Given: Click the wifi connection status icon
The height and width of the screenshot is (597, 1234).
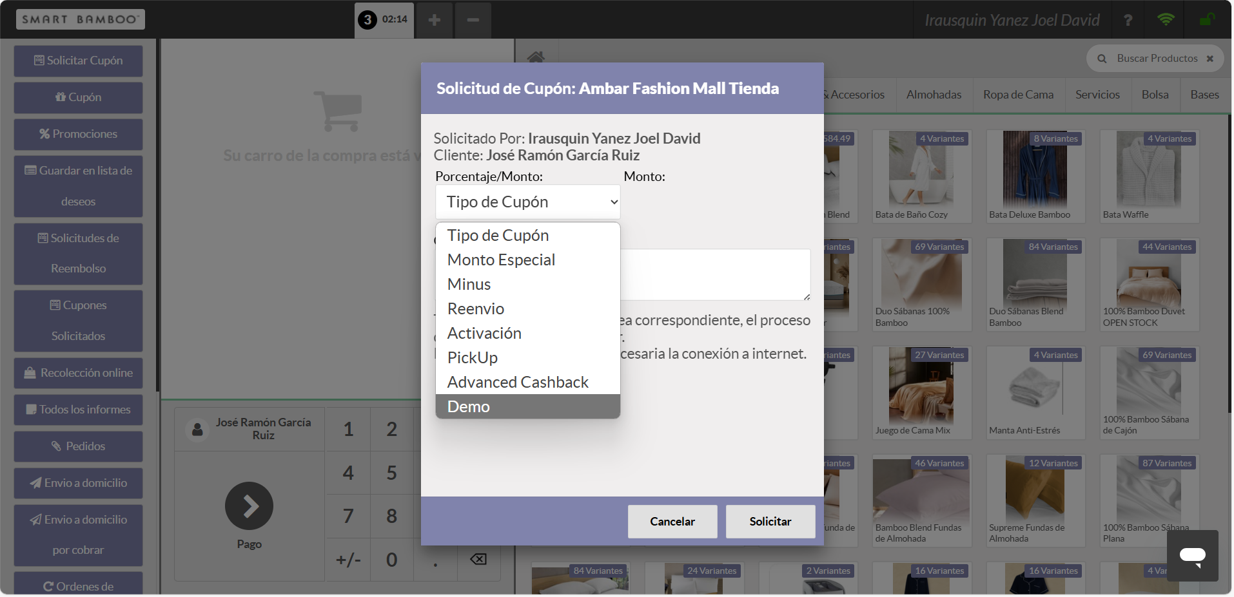Looking at the screenshot, I should click(1166, 19).
